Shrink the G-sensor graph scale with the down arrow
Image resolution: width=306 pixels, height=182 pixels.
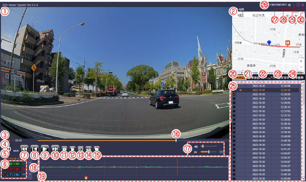pos(30,174)
